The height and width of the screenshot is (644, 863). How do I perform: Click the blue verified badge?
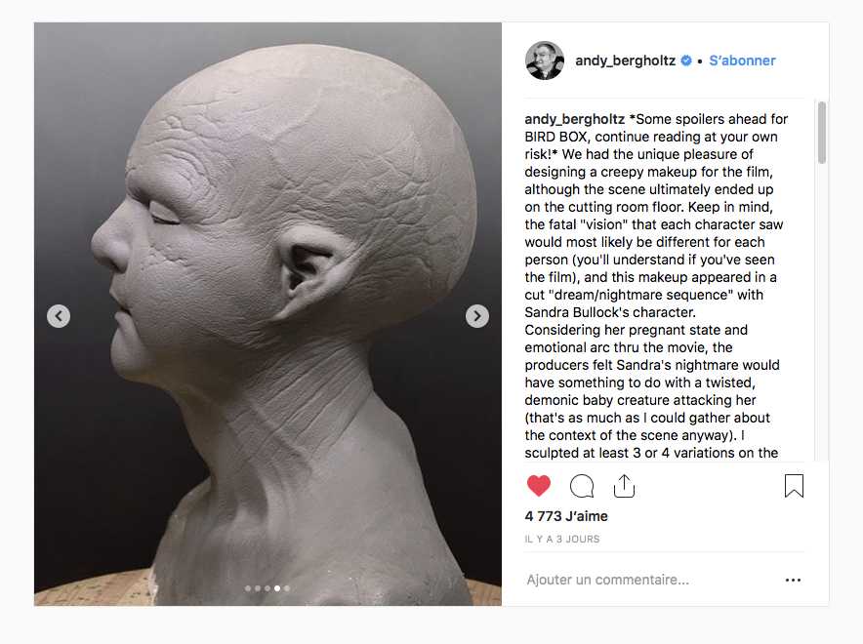(x=685, y=60)
